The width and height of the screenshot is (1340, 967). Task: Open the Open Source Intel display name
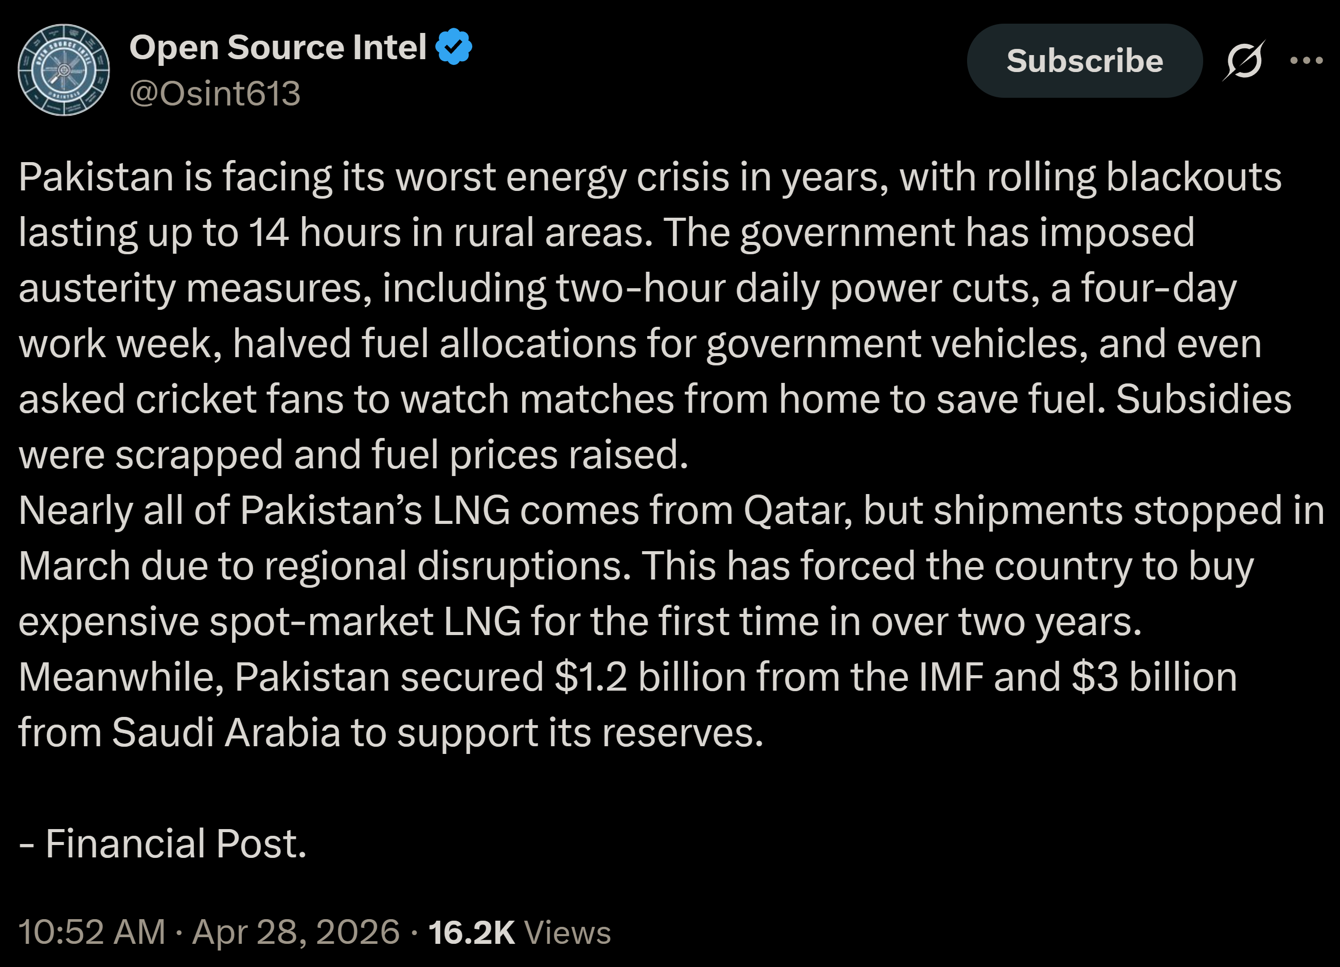tap(278, 47)
